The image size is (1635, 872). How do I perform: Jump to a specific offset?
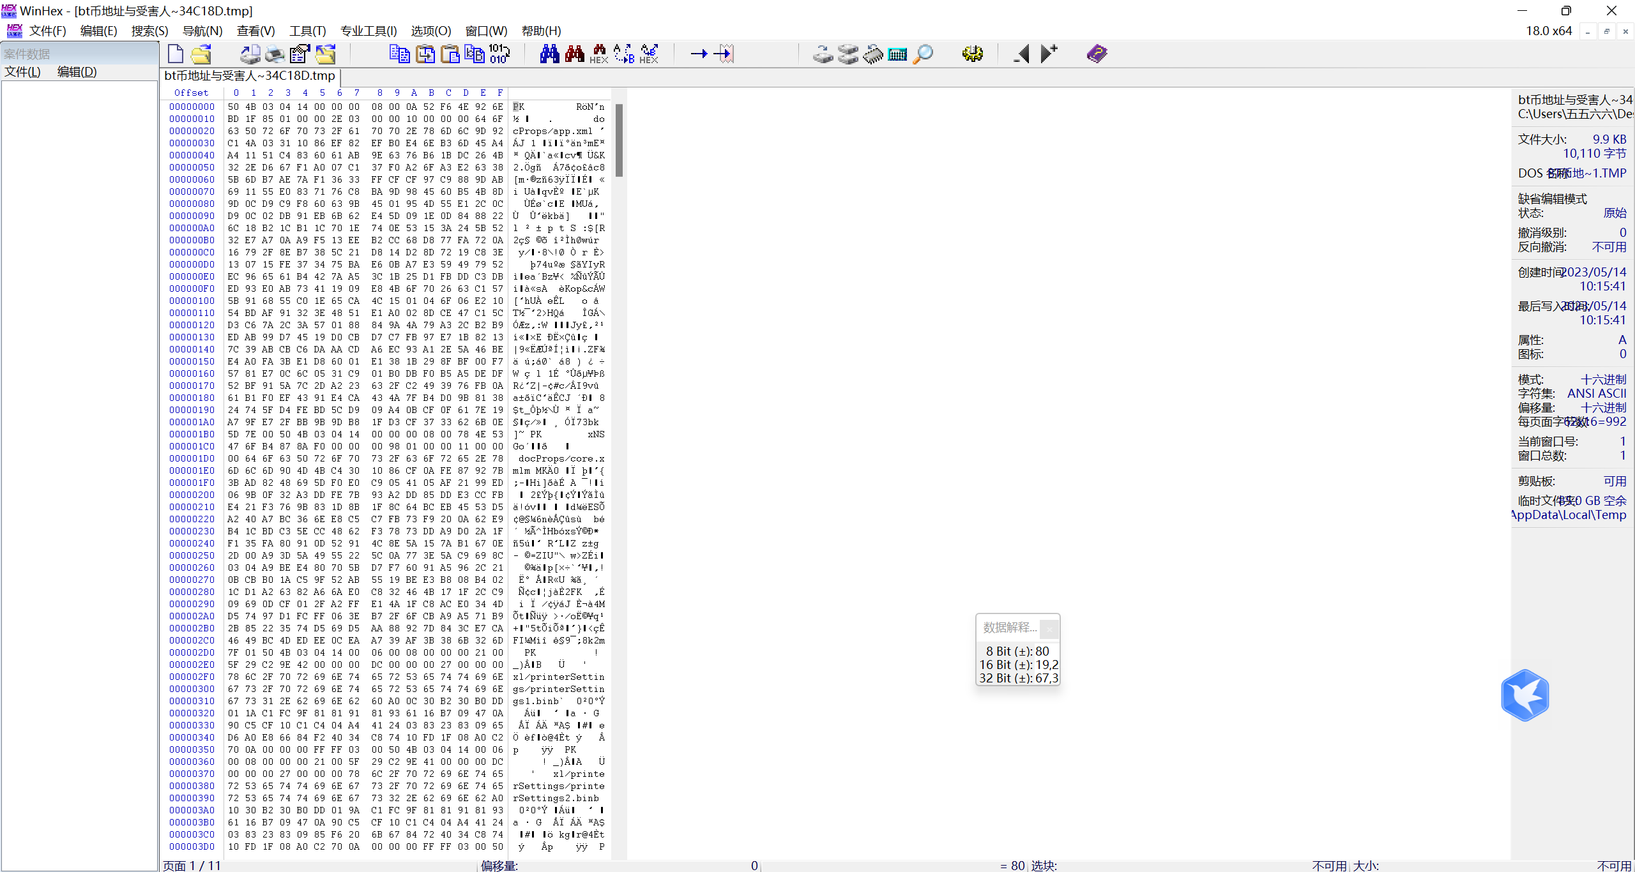pyautogui.click(x=697, y=54)
